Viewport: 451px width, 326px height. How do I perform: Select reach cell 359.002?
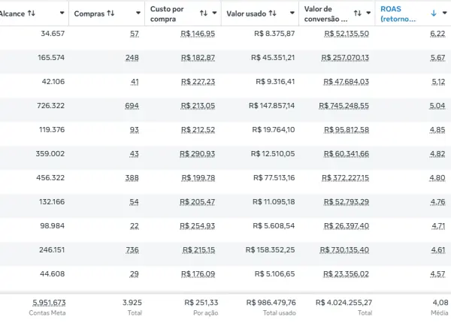[50, 154]
